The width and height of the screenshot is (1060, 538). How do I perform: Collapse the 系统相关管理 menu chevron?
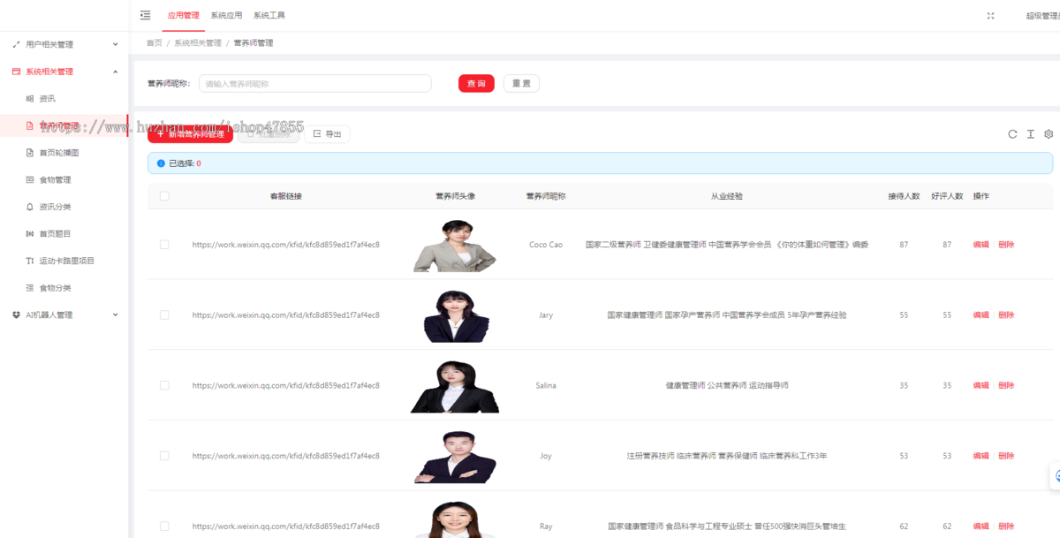pyautogui.click(x=115, y=72)
